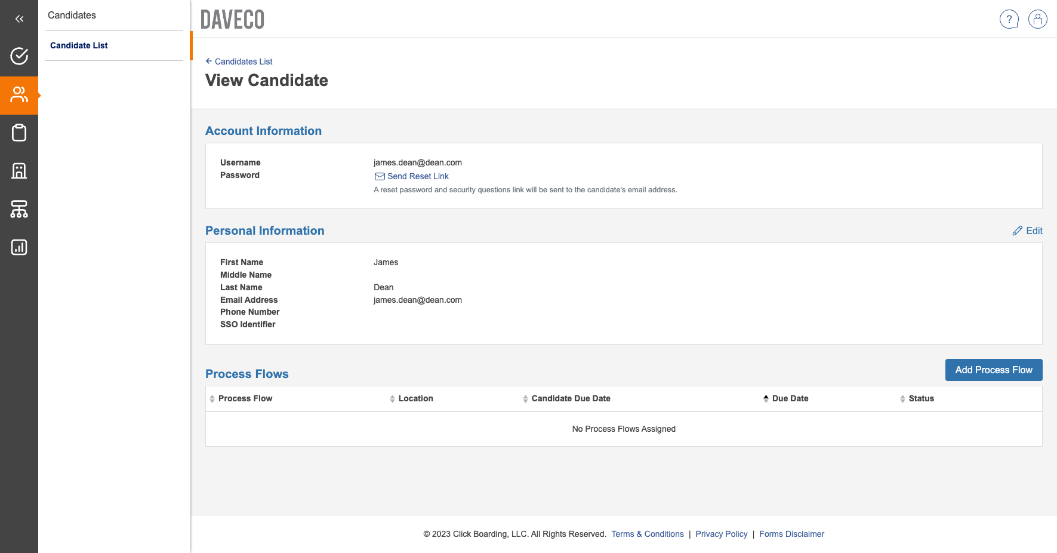Screen dimensions: 1057x553
Task: Select Candidate List in side menu
Action: 79,45
